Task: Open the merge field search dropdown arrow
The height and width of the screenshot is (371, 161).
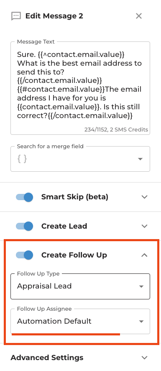Action: (x=140, y=159)
